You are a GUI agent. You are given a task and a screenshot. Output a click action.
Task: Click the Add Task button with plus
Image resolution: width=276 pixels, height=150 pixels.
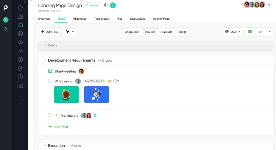point(49,32)
